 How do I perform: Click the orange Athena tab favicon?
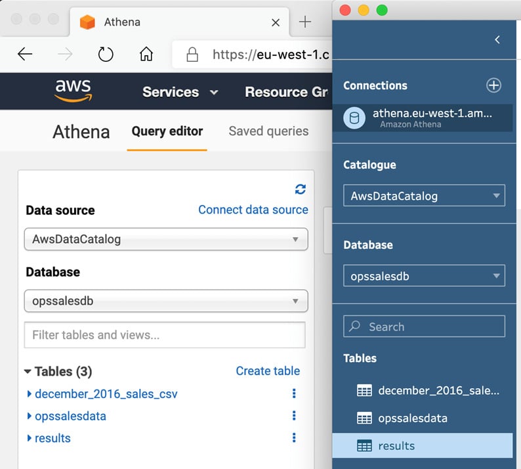click(x=87, y=22)
